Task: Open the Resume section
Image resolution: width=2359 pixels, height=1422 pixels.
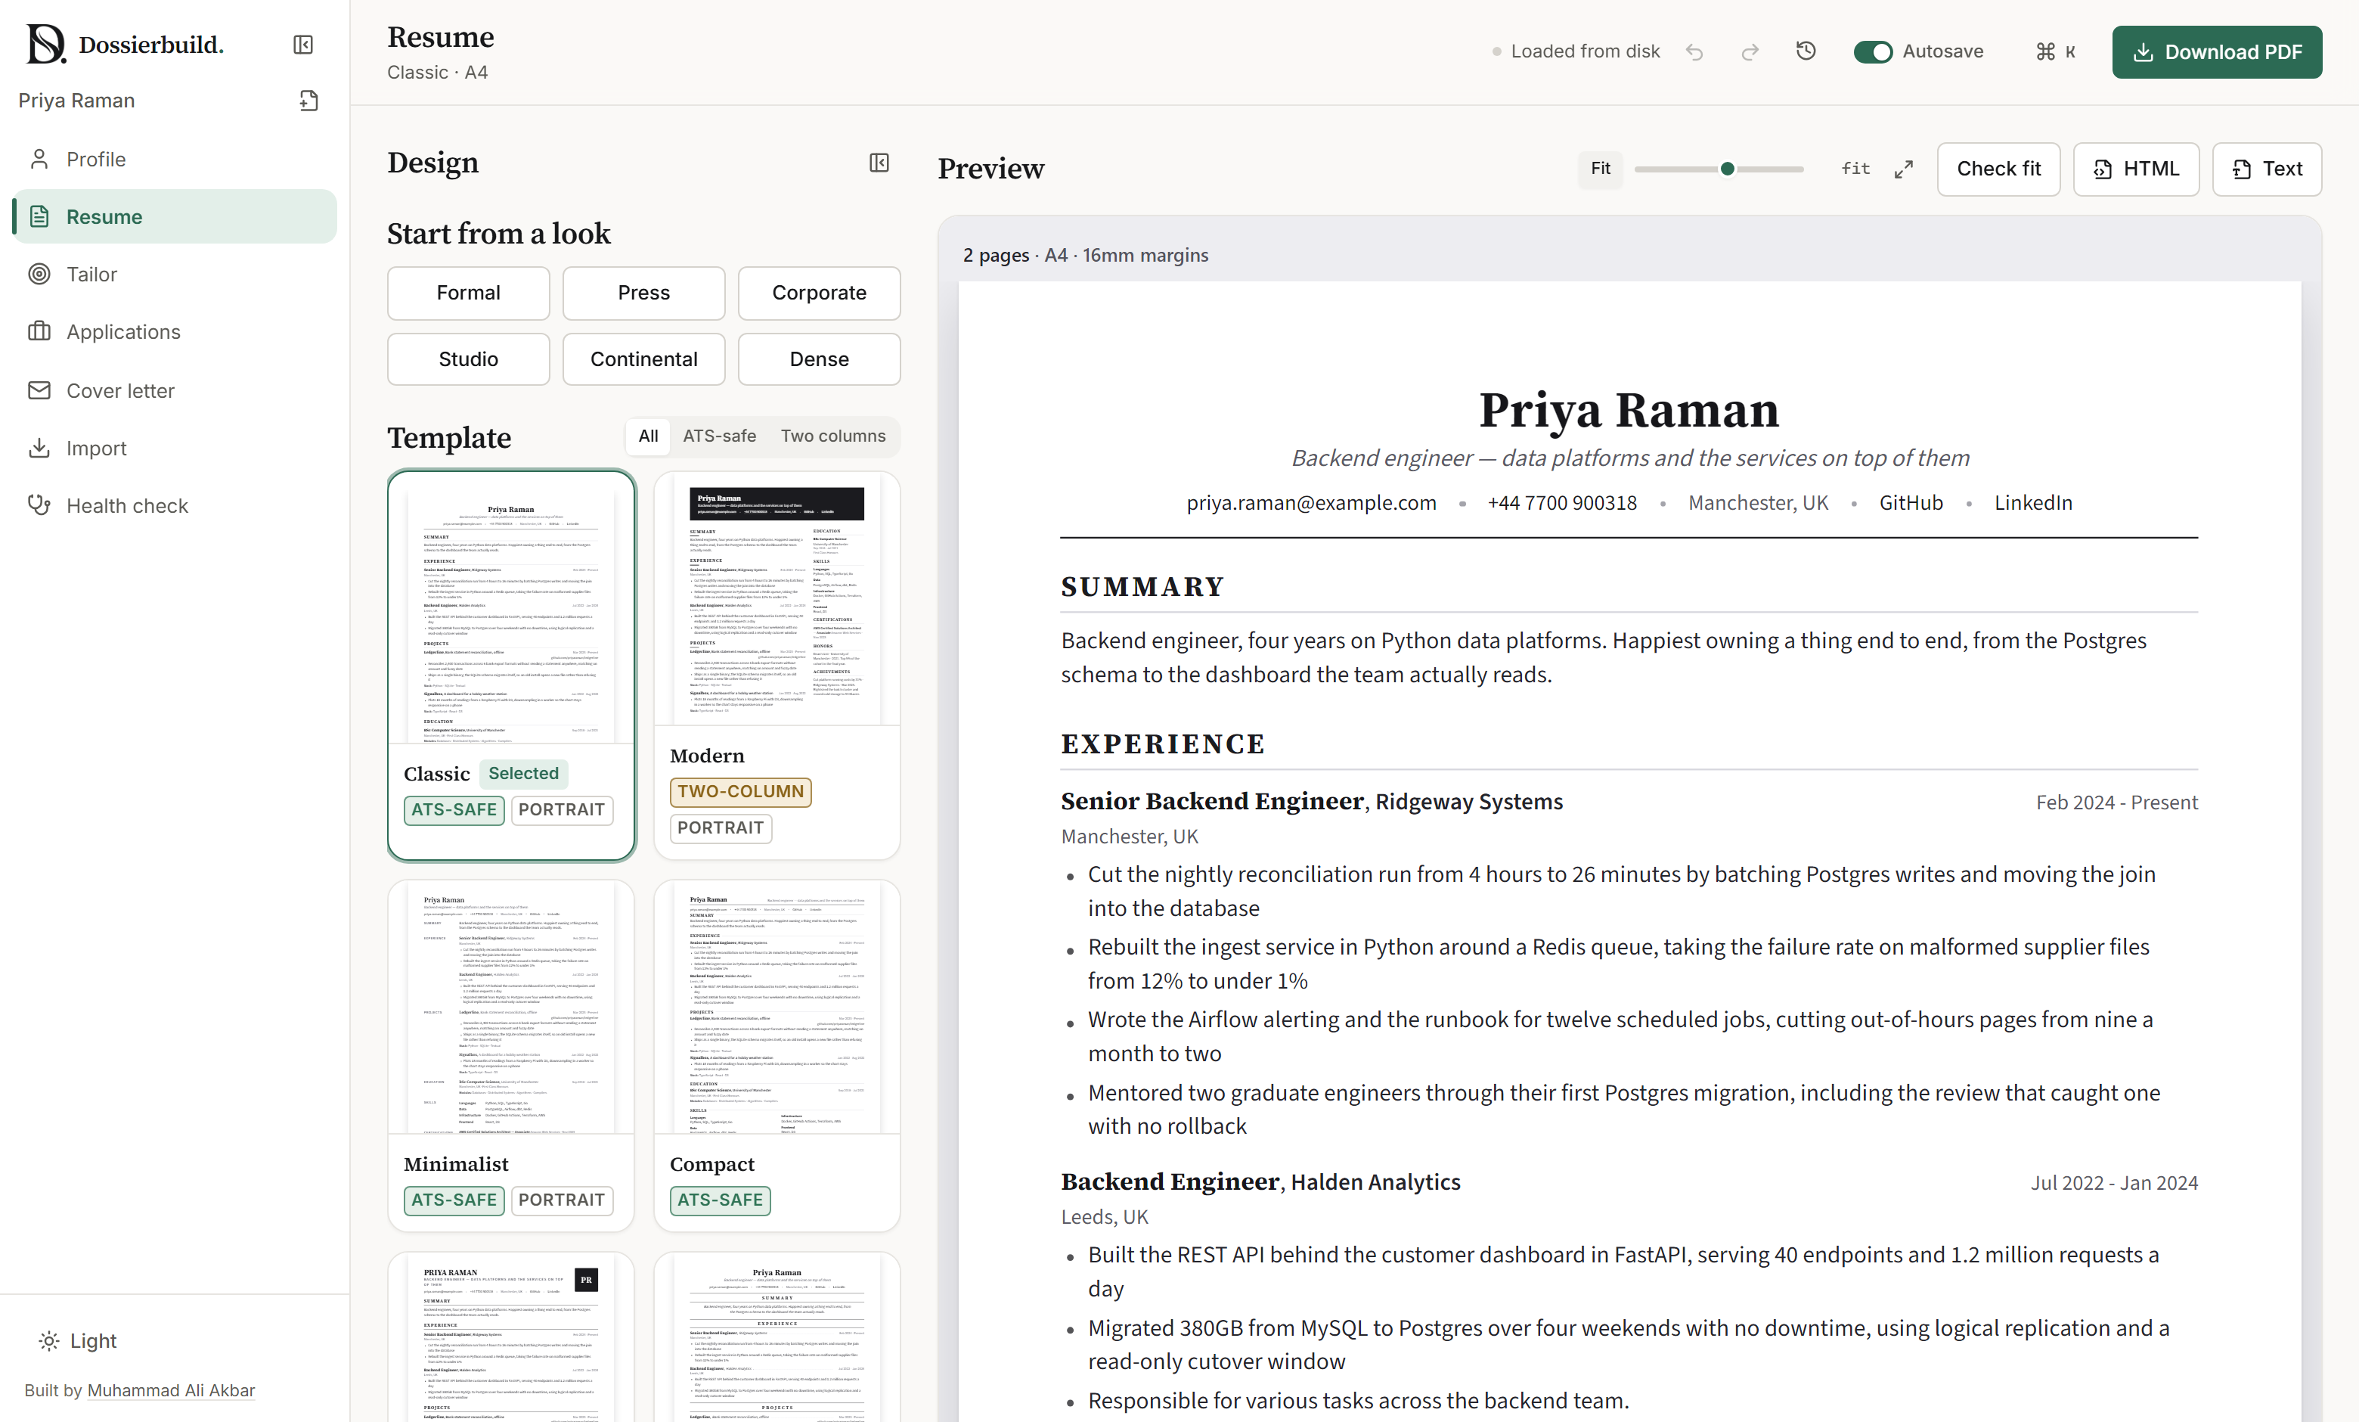Action: point(174,216)
